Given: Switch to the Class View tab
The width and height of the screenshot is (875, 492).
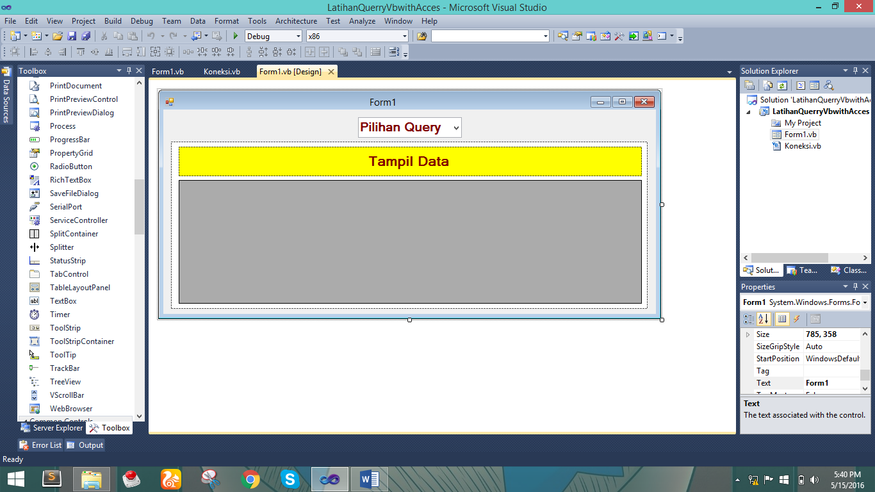Looking at the screenshot, I should (848, 270).
